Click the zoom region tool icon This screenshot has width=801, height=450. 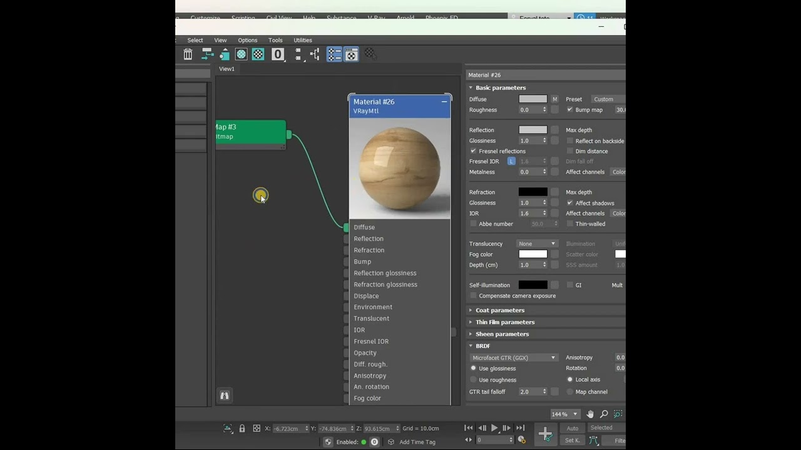(618, 414)
